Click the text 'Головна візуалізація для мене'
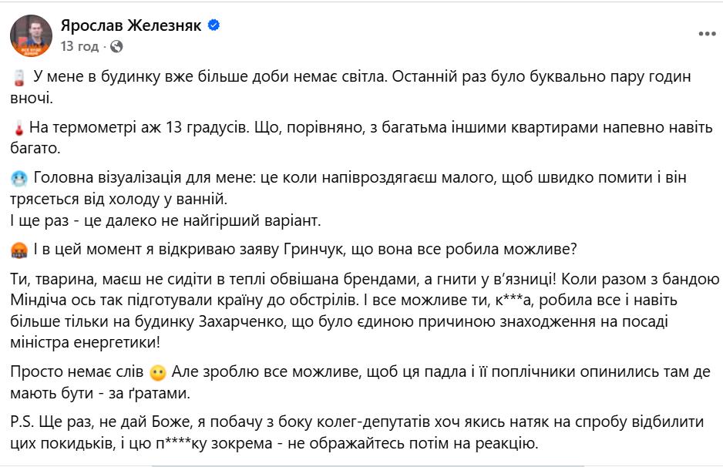The height and width of the screenshot is (467, 723). click(x=143, y=177)
